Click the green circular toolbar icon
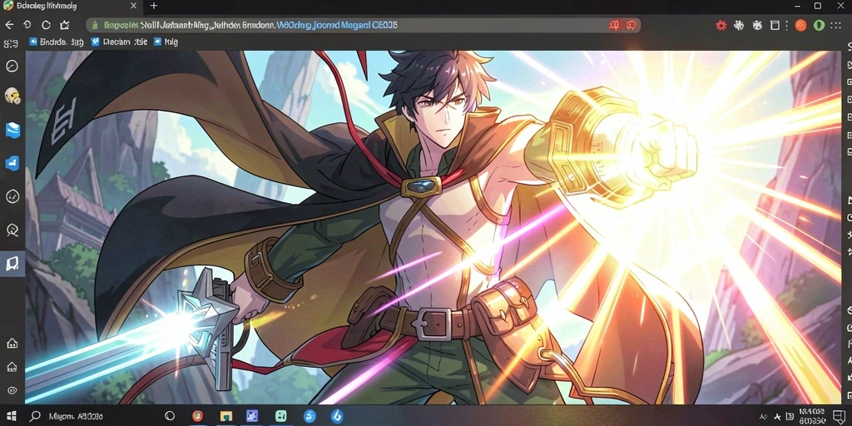This screenshot has width=852, height=426. click(x=819, y=25)
